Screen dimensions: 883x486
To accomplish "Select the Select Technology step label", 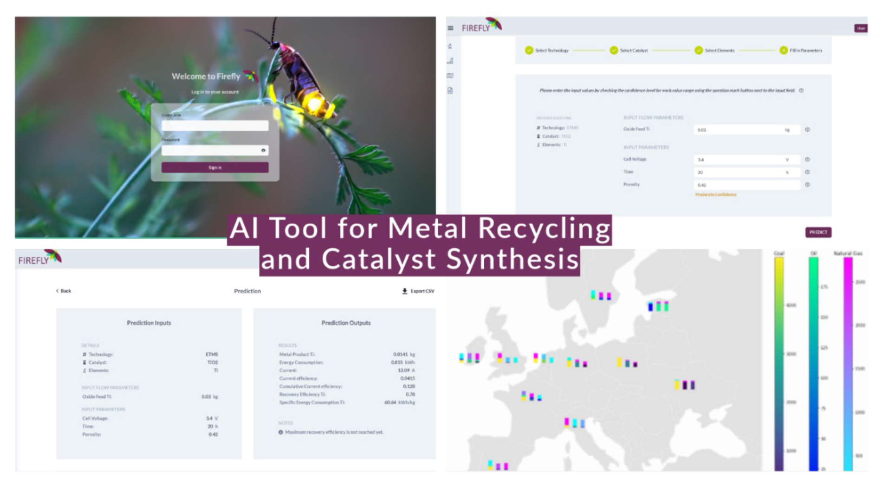I will point(552,51).
